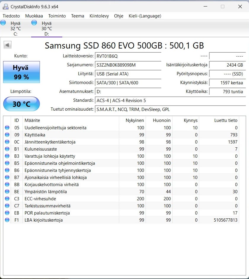Close the CrystalDiskInfo window

pyautogui.click(x=240, y=7)
